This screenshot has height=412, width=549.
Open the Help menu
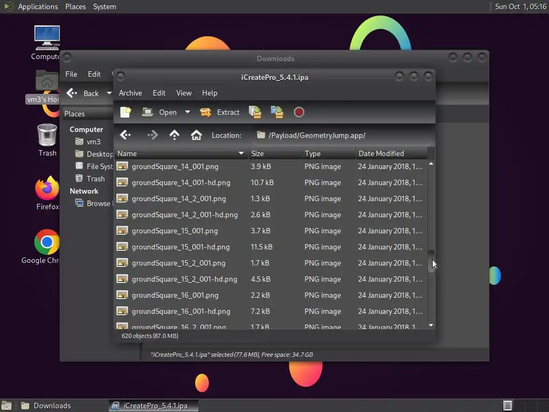(210, 93)
